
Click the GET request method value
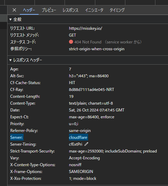pyautogui.click(x=72, y=35)
